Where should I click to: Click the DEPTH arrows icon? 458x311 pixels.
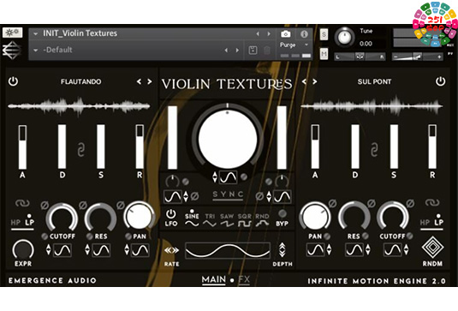[282, 250]
